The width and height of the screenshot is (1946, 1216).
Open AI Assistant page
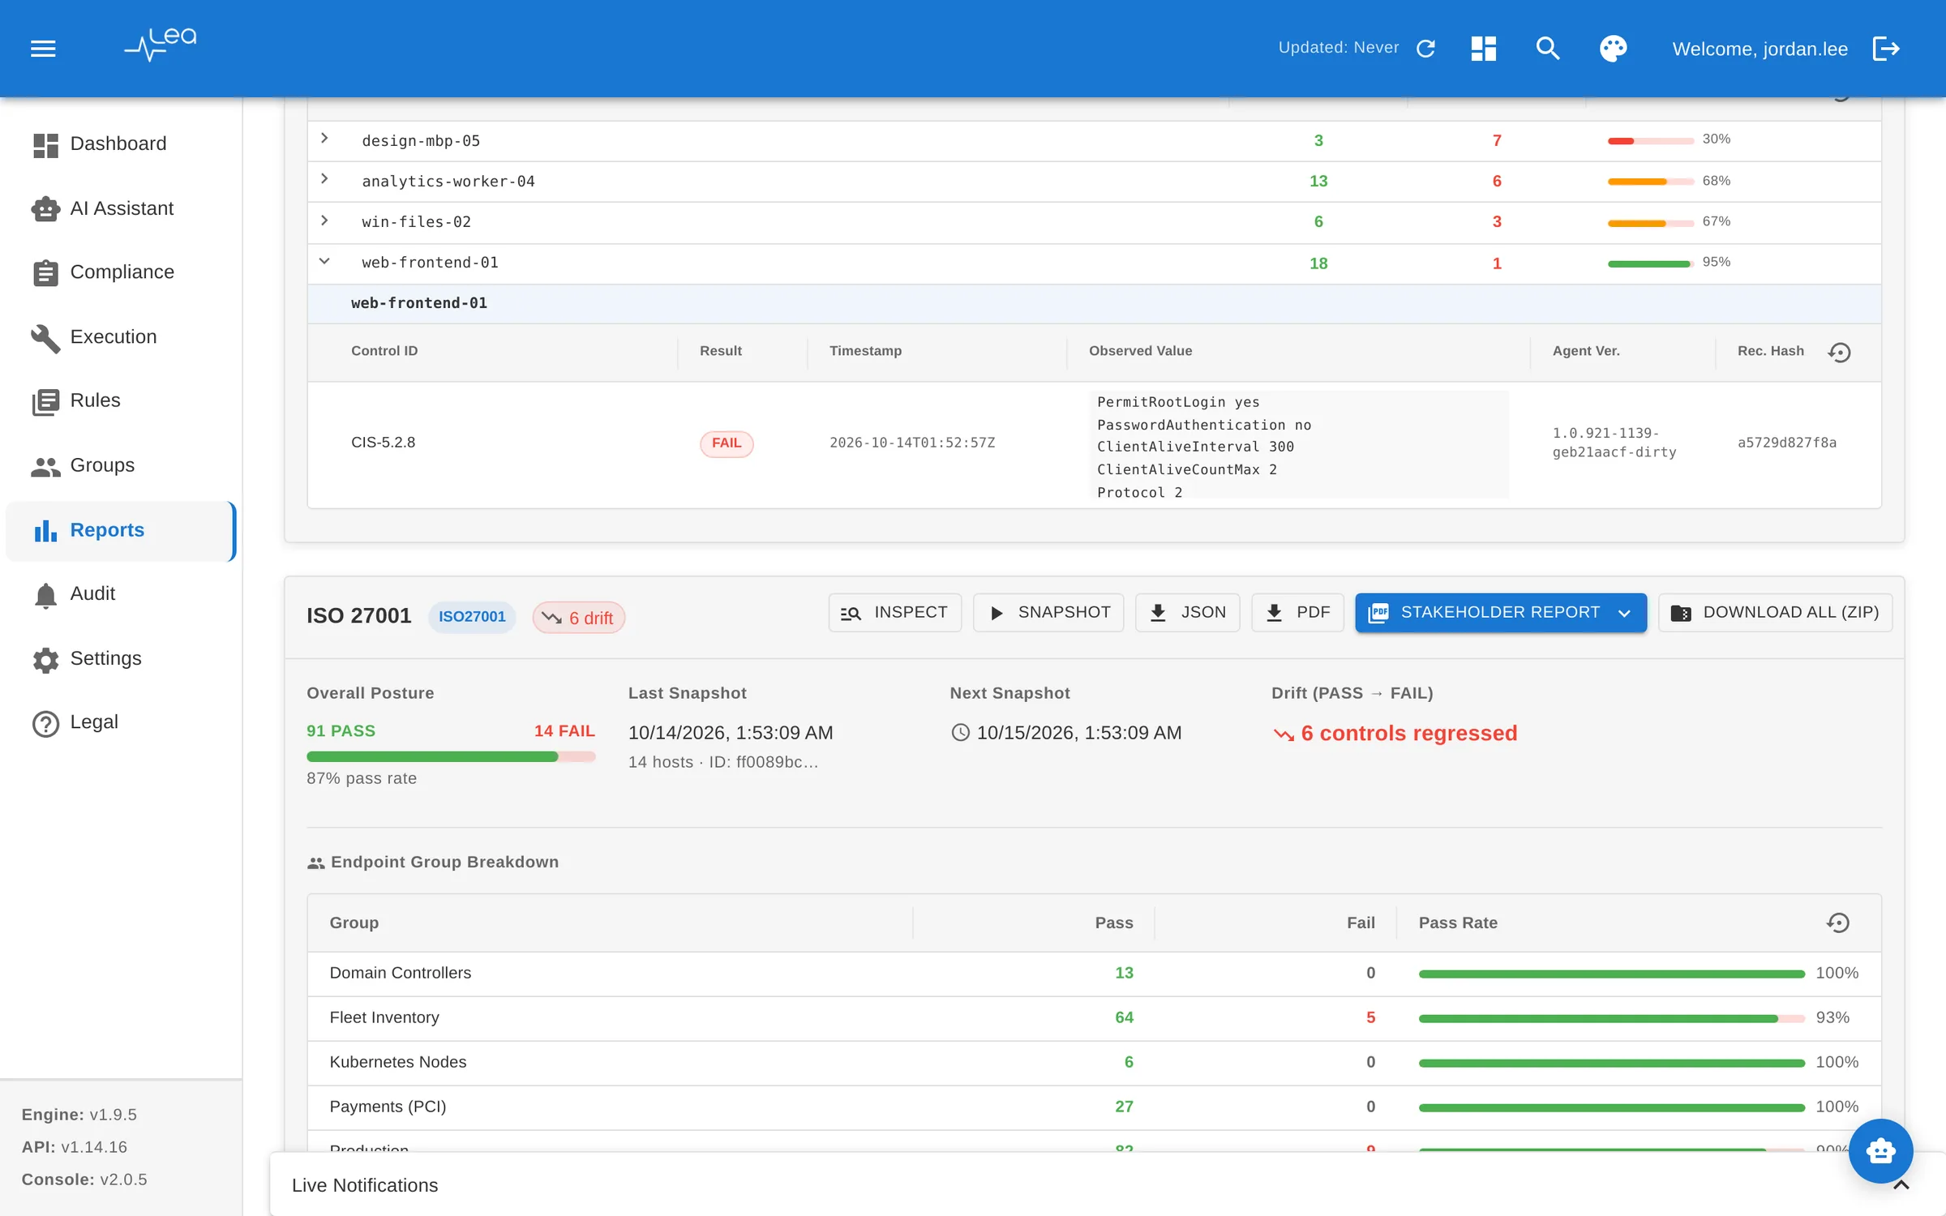120,208
